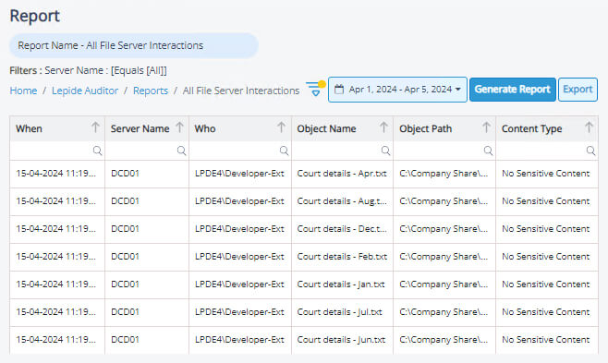This screenshot has width=608, height=363.
Task: Click search magnifier in Content Type filter
Action: [x=590, y=151]
